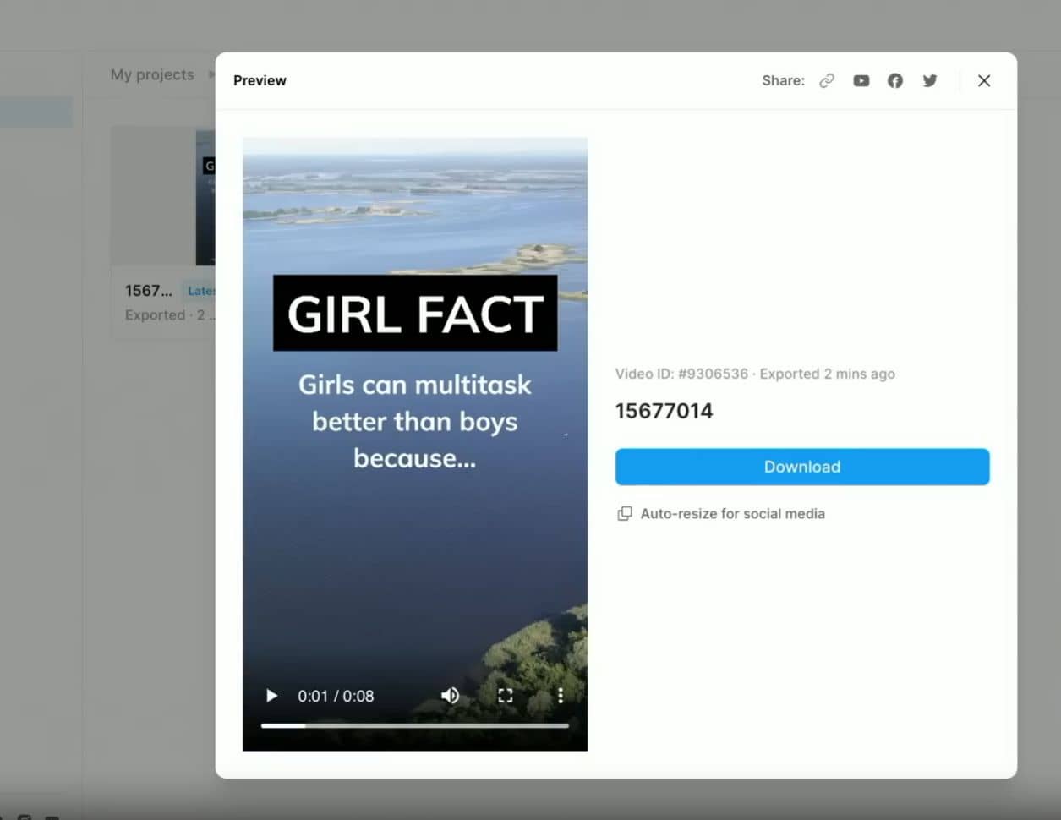
Task: Click the video title 15677014
Action: 664,411
